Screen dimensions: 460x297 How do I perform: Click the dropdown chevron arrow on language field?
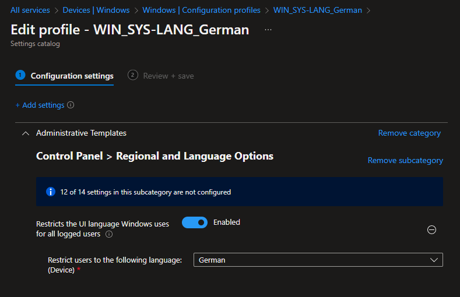point(434,260)
